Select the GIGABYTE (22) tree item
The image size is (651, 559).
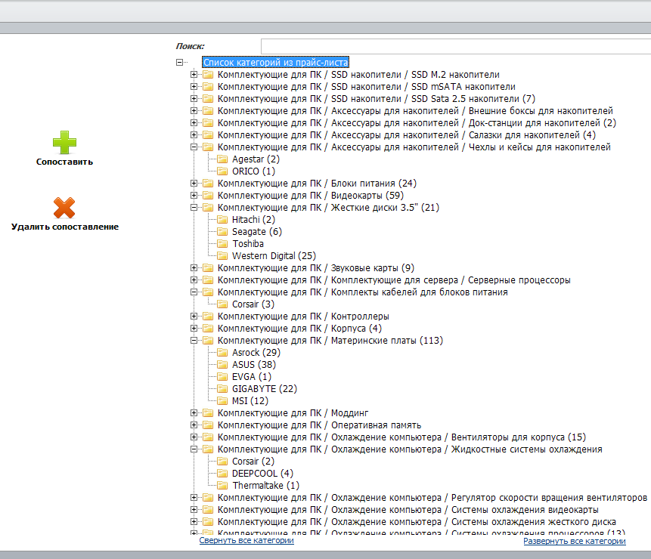[265, 389]
